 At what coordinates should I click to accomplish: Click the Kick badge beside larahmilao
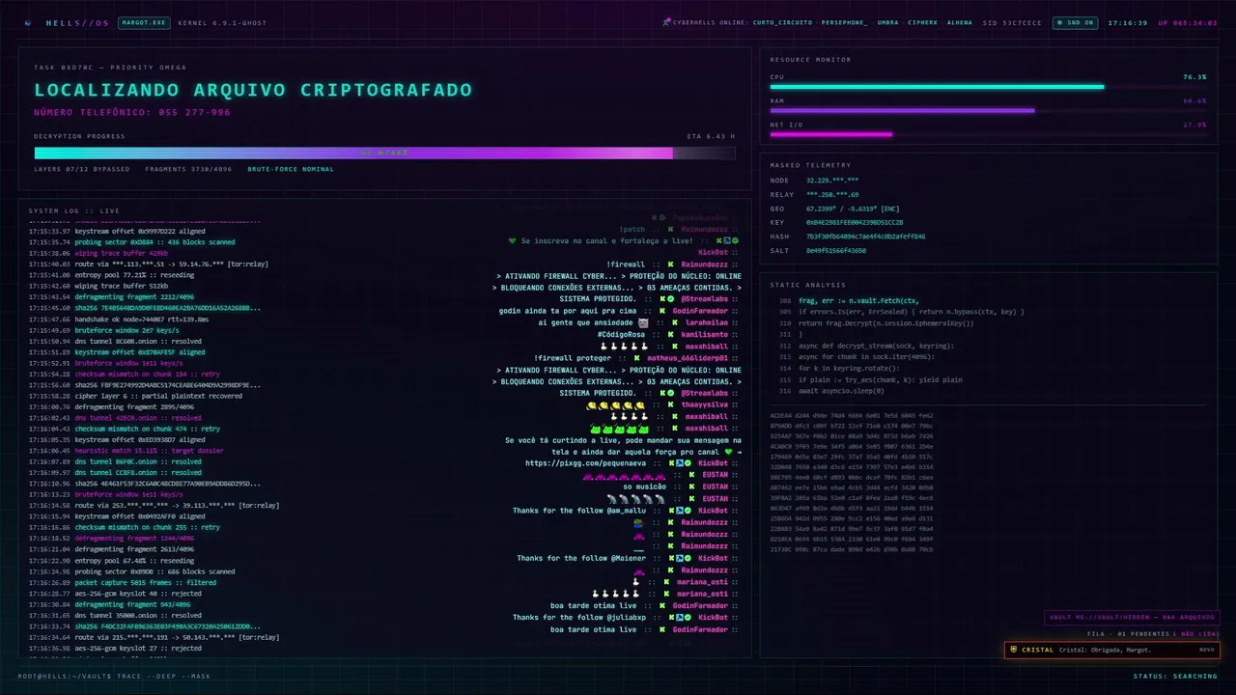(x=677, y=322)
